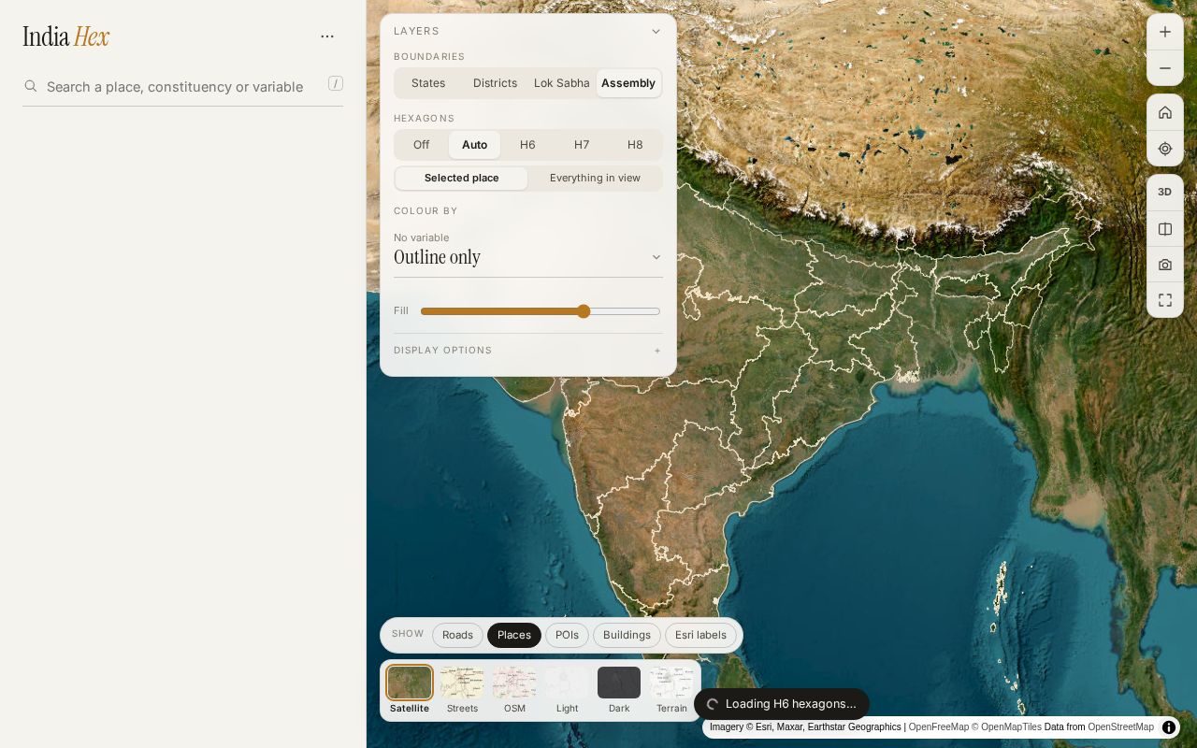1197x748 pixels.
Task: Select Assembly boundaries
Action: coord(628,83)
